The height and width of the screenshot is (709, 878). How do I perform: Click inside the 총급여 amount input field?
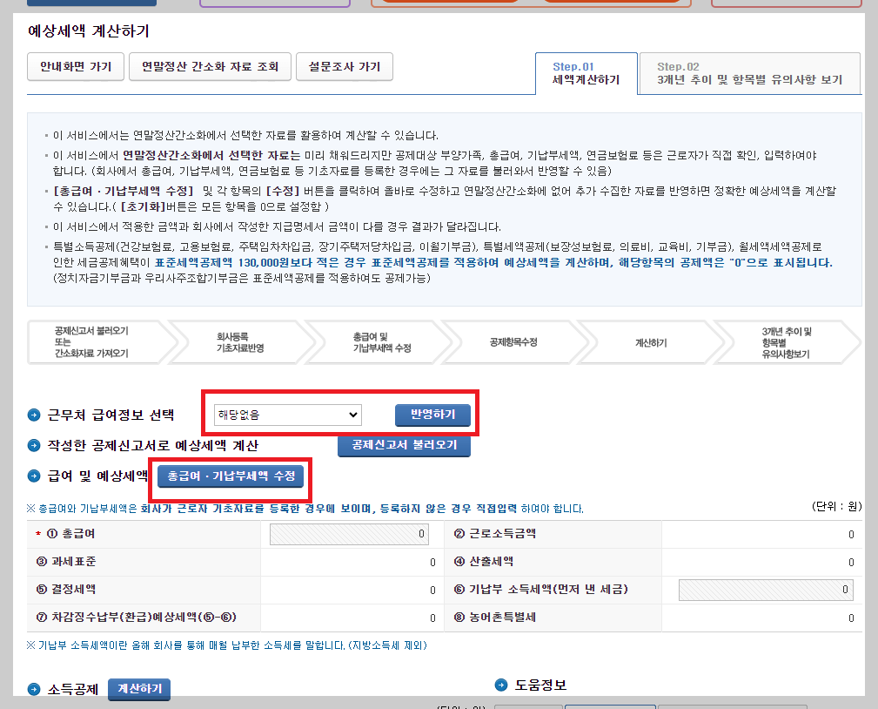tap(348, 534)
